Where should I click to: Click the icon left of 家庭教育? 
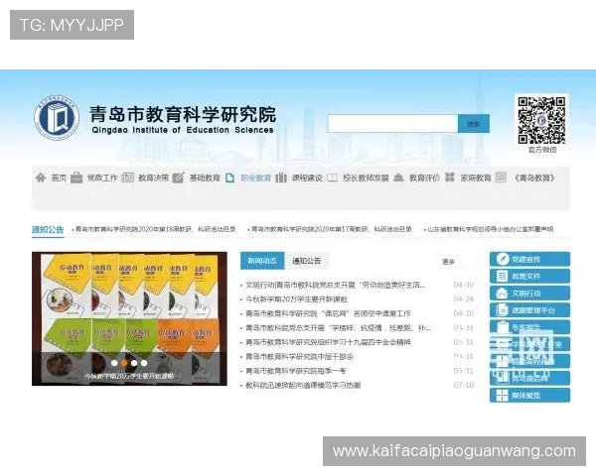450,178
